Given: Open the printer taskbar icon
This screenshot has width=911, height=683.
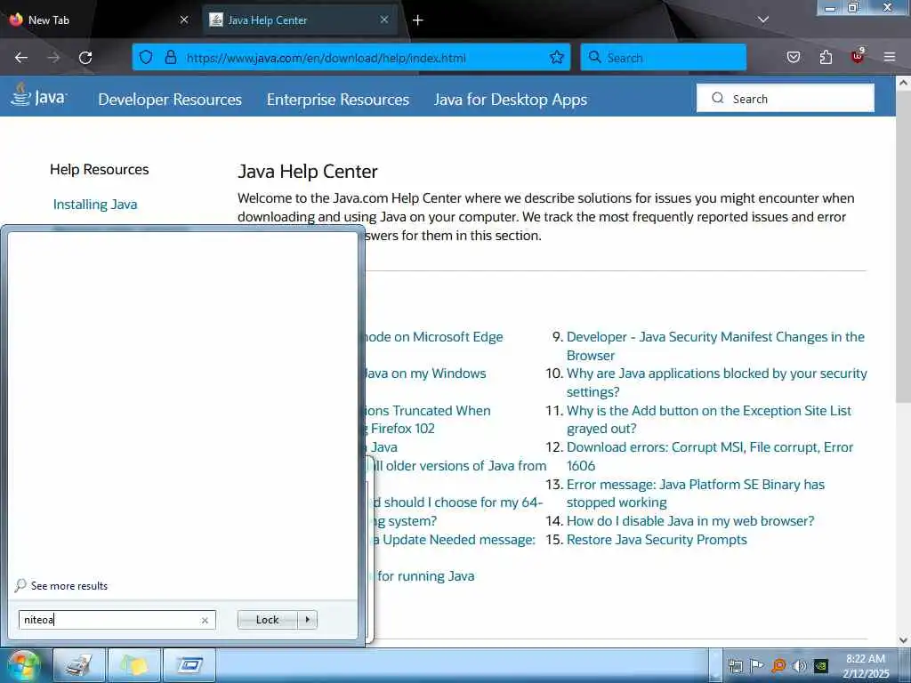Looking at the screenshot, I should coord(79,665).
